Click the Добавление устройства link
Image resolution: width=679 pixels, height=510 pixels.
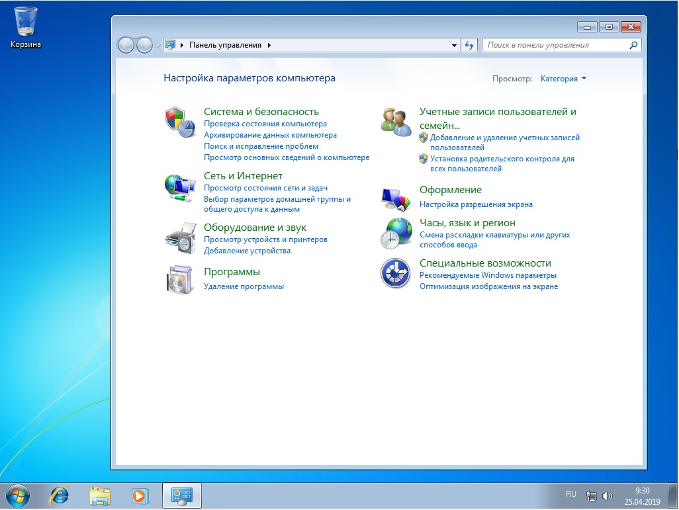pyautogui.click(x=247, y=251)
